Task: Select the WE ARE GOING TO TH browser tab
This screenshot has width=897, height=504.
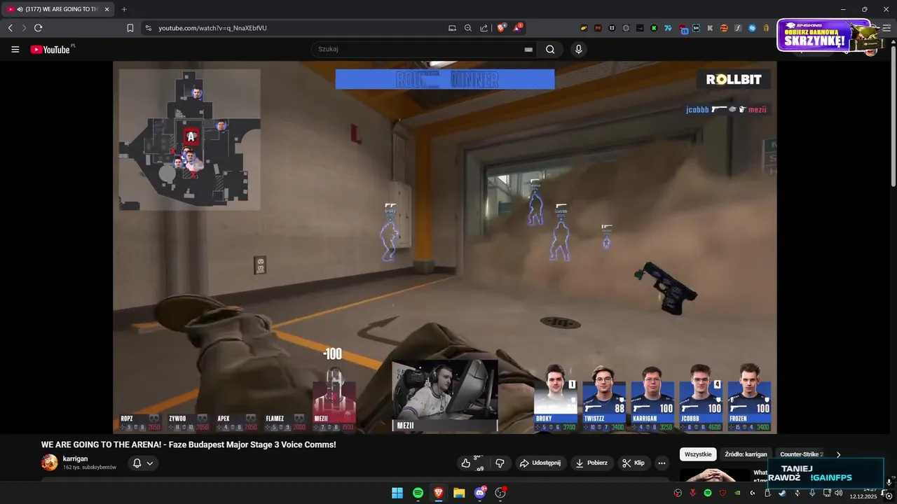Action: (x=57, y=9)
